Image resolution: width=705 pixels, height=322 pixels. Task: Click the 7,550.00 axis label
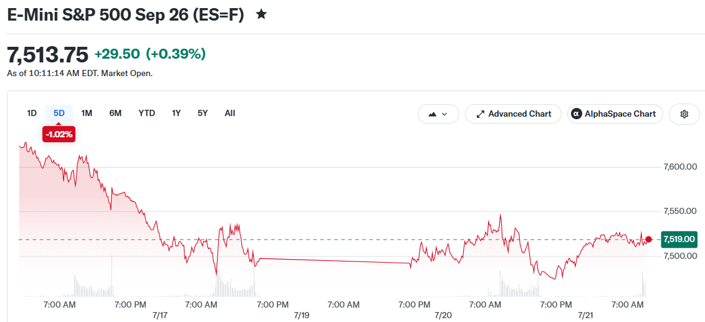680,211
